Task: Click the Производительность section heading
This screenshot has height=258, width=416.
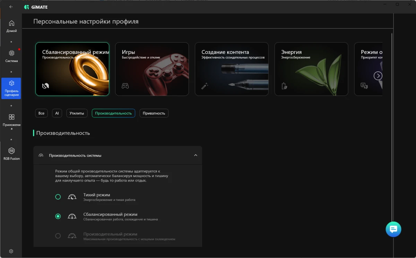Action: pyautogui.click(x=63, y=133)
